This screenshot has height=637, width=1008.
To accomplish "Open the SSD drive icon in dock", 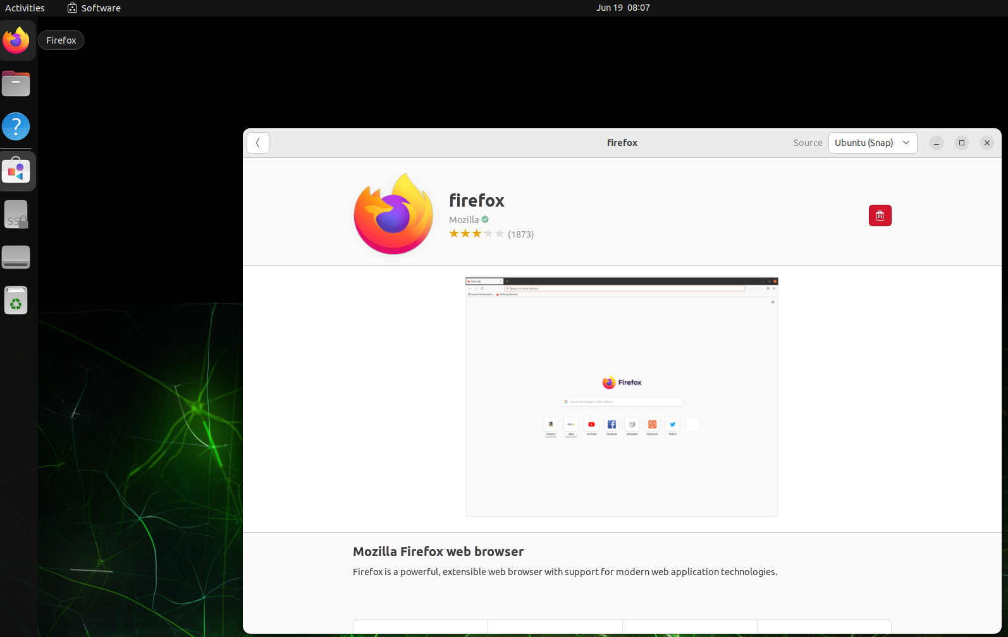I will point(16,214).
